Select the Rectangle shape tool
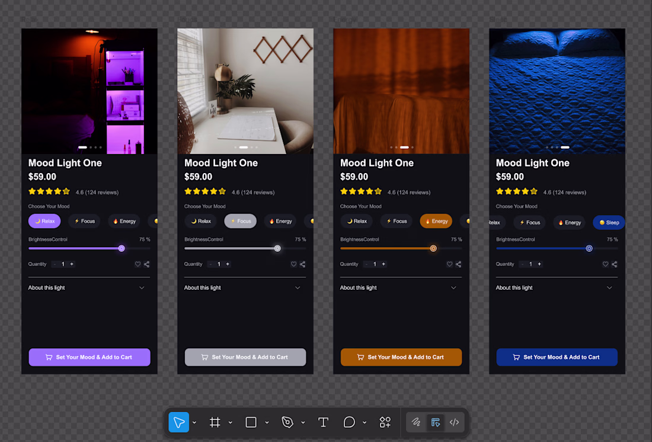The image size is (652, 442). (251, 422)
